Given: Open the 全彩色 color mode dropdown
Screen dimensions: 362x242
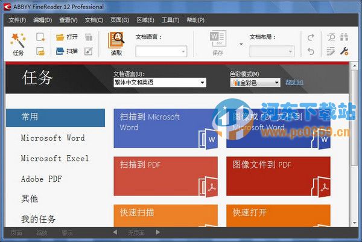Looking at the screenshot, I should pos(255,83).
